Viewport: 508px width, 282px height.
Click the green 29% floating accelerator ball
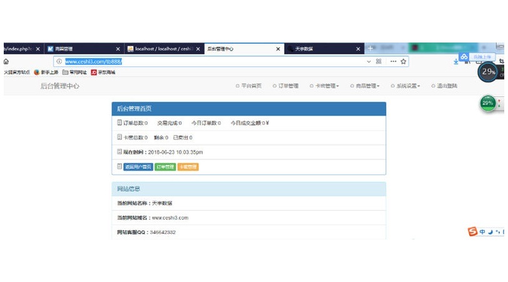pos(488,103)
